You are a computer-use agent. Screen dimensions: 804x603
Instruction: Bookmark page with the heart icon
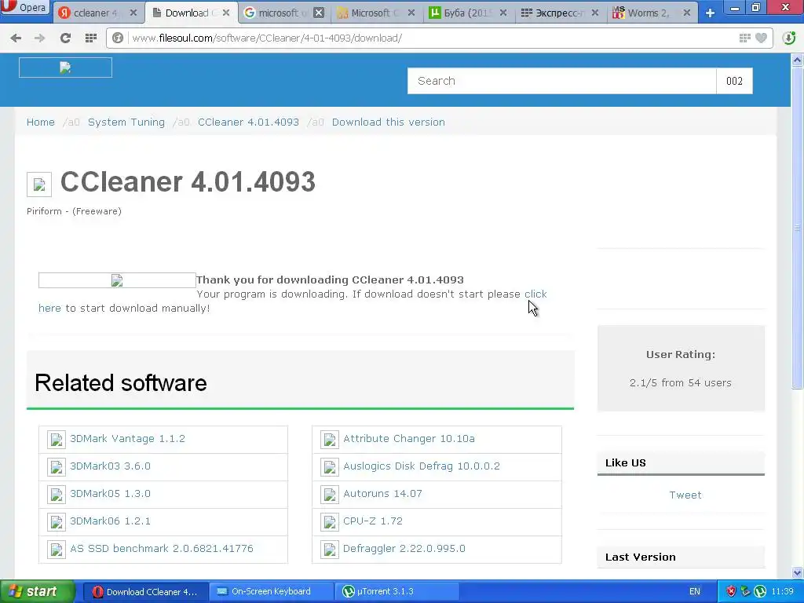click(762, 38)
